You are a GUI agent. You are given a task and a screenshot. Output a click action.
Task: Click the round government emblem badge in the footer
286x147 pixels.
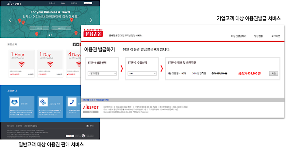point(83,136)
